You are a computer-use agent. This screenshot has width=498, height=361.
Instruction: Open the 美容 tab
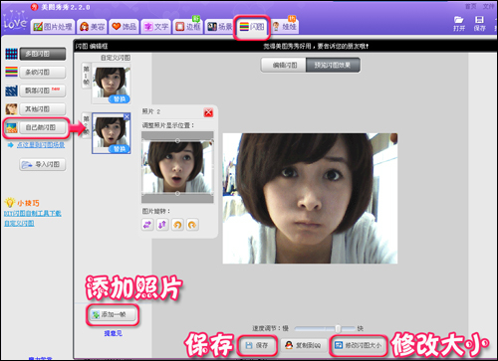(x=93, y=27)
